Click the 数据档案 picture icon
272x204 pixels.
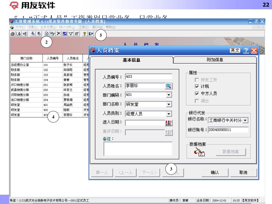click(x=199, y=152)
